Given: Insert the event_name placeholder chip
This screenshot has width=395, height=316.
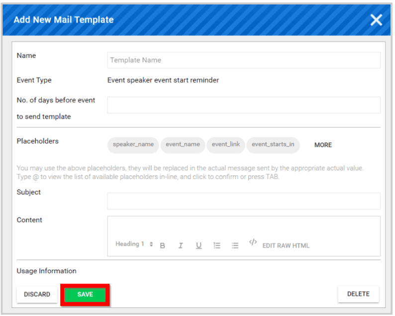Looking at the screenshot, I should pos(183,145).
